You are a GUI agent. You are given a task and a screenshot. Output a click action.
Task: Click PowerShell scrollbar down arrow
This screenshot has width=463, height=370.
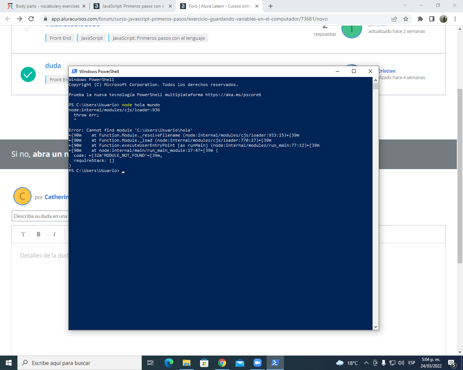click(x=375, y=327)
